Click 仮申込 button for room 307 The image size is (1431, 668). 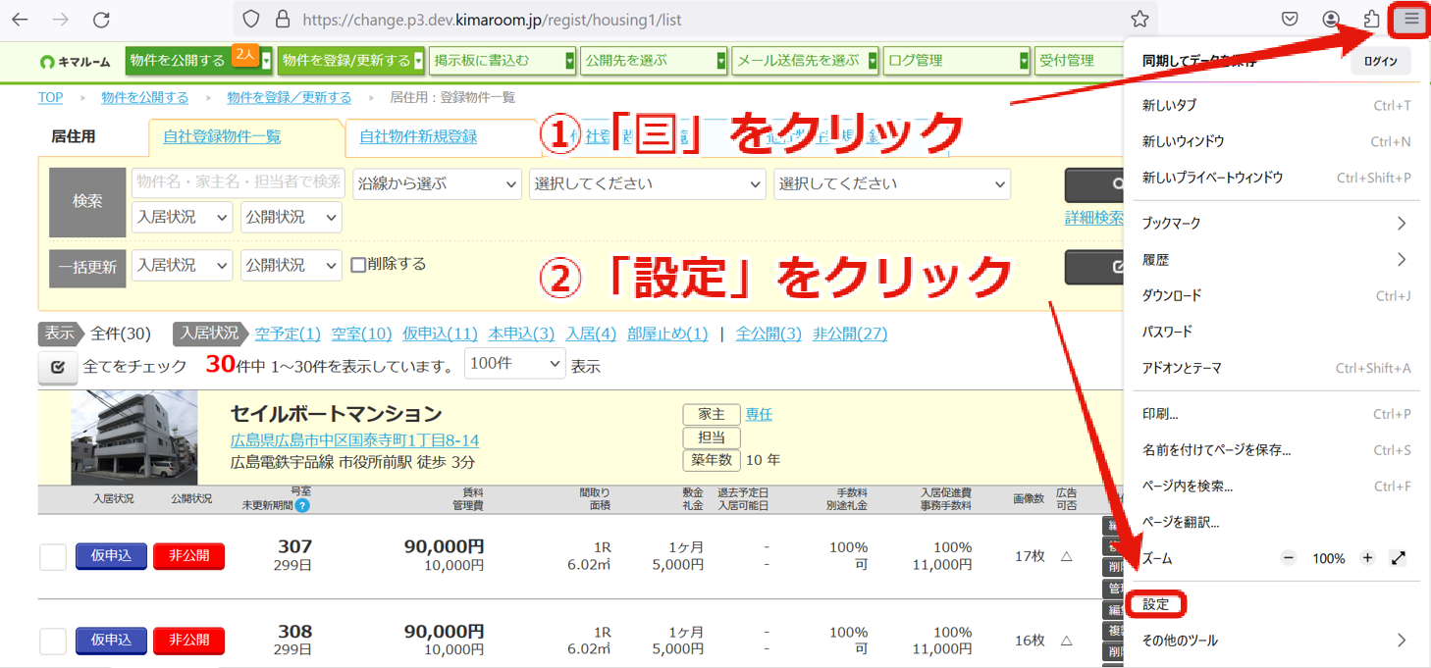[111, 556]
